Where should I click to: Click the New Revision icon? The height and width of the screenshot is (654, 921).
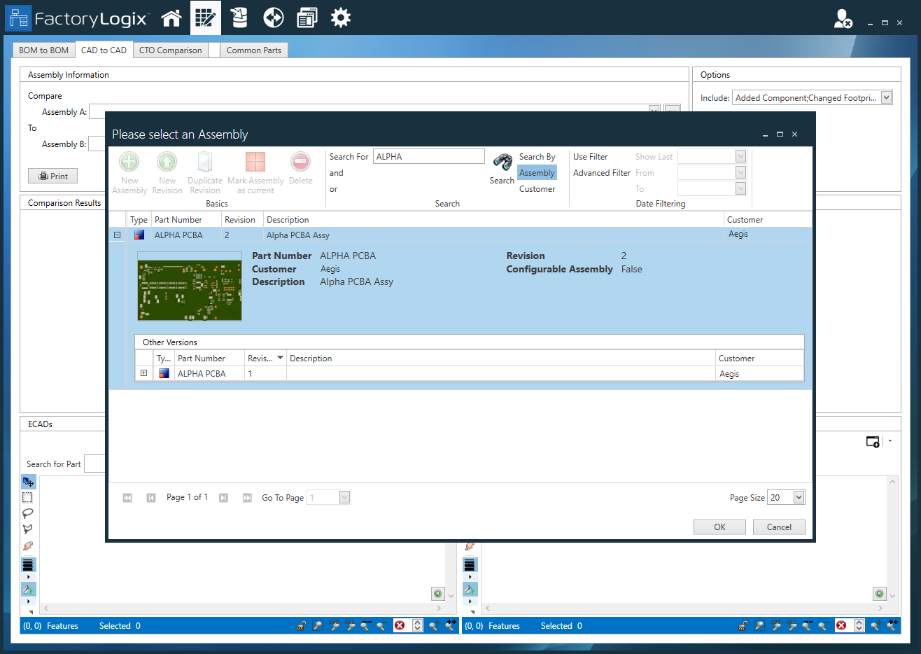(167, 162)
